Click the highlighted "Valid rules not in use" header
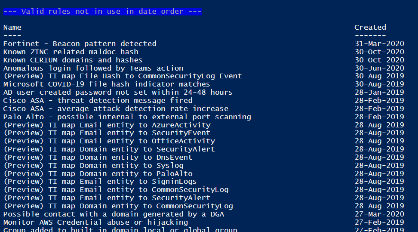This screenshot has height=232, width=418. pyautogui.click(x=102, y=12)
